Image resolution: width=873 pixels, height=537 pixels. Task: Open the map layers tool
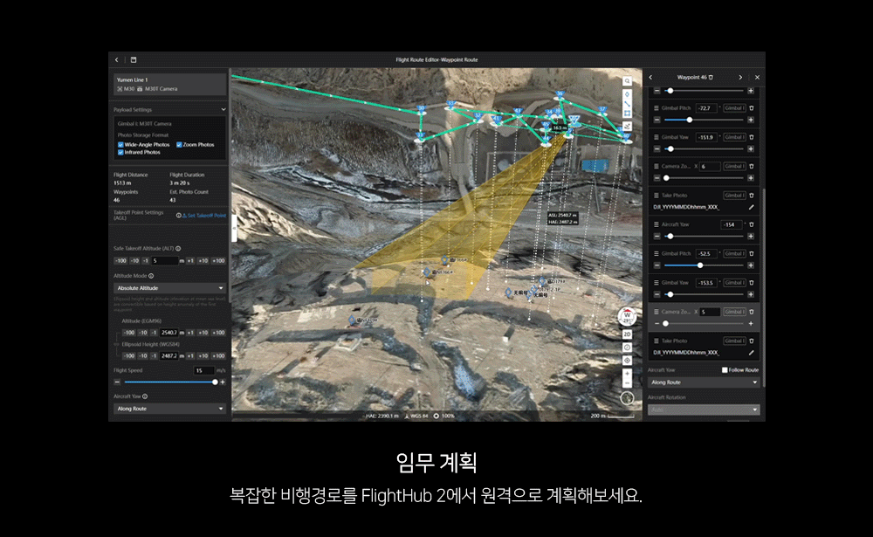627,127
